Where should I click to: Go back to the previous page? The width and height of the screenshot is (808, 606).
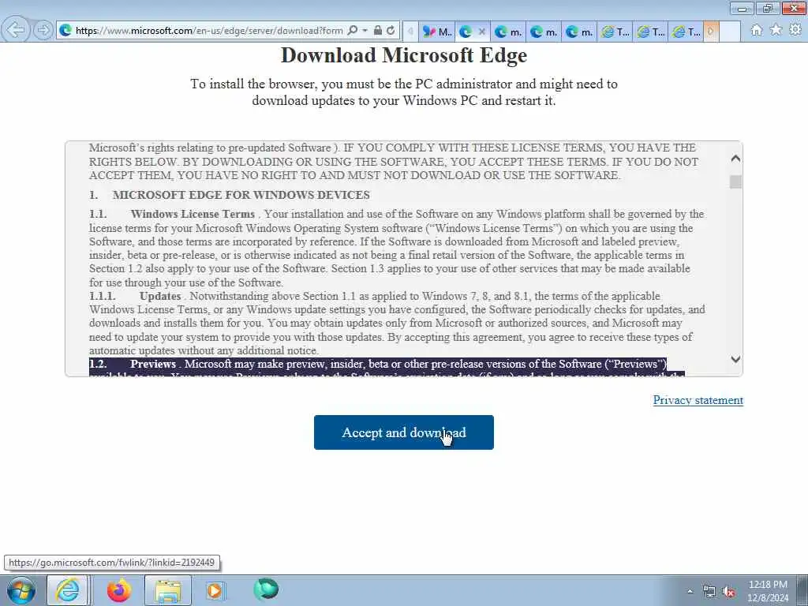pyautogui.click(x=16, y=30)
